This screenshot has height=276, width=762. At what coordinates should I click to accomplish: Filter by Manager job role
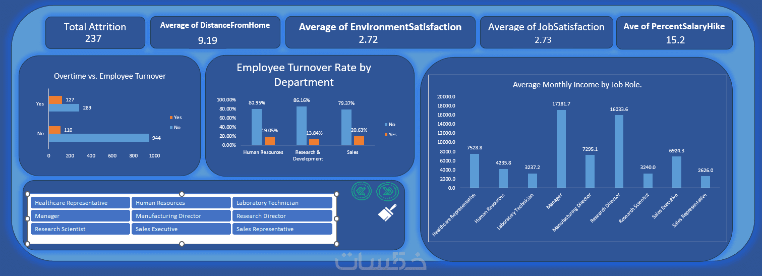point(80,216)
